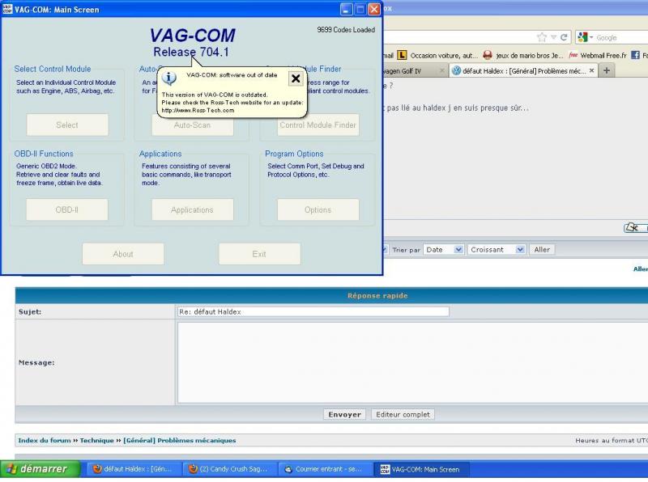Screen dimensions: 648x482
Task: Open the Occasion voiture bookmark
Action: click(437, 55)
